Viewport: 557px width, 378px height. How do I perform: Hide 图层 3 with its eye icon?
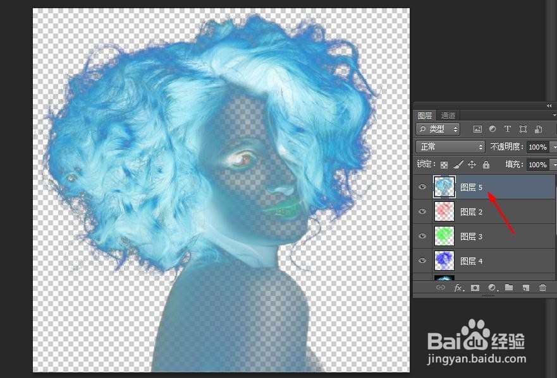click(x=422, y=236)
